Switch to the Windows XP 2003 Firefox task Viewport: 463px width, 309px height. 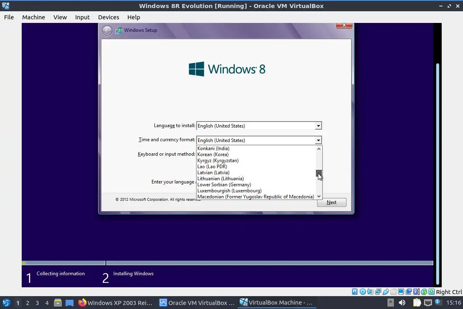(x=115, y=303)
